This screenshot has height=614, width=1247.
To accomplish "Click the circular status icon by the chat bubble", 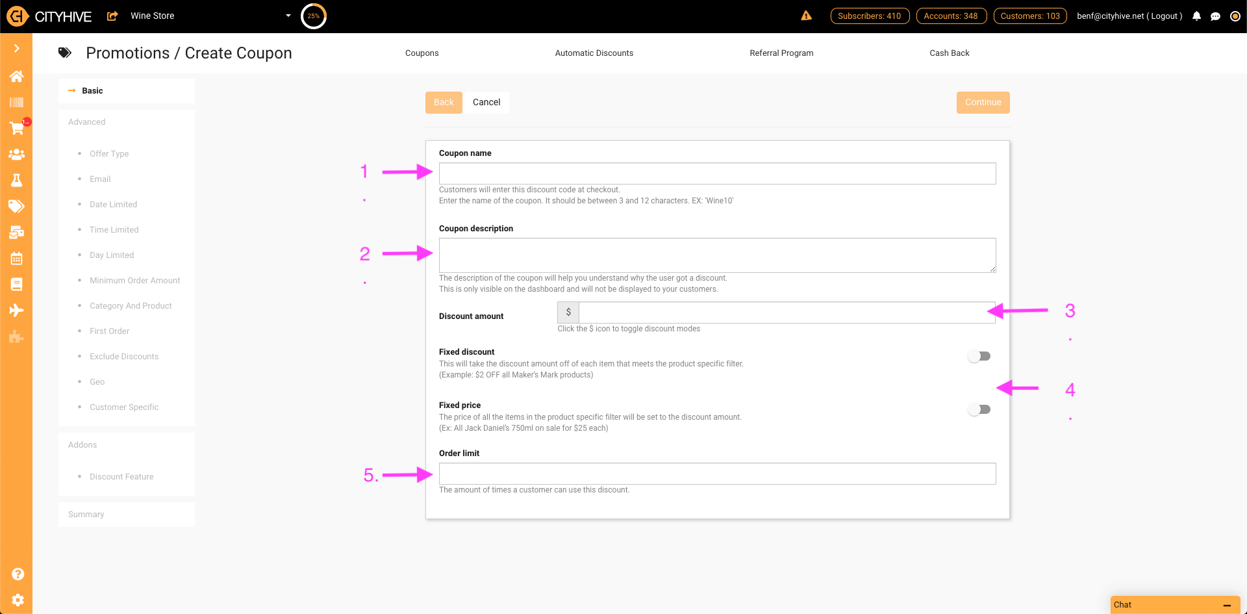I will 1235,16.
